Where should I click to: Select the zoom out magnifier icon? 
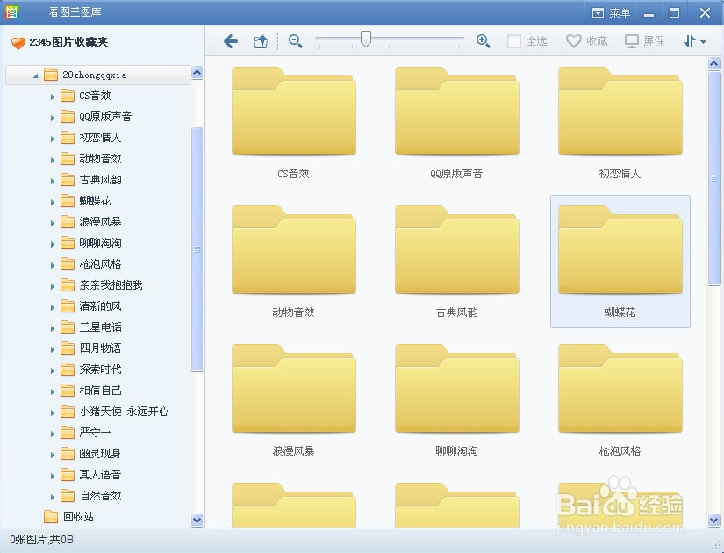coord(295,39)
